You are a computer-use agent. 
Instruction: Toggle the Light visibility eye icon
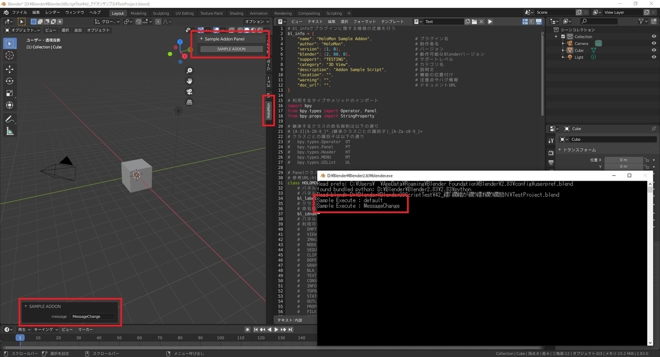pos(654,57)
